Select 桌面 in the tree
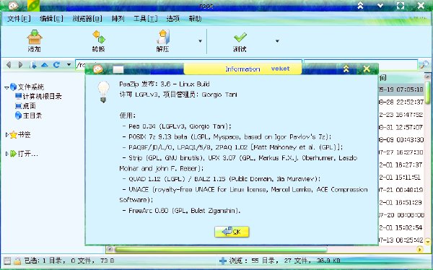The image size is (433, 270). tap(30, 106)
